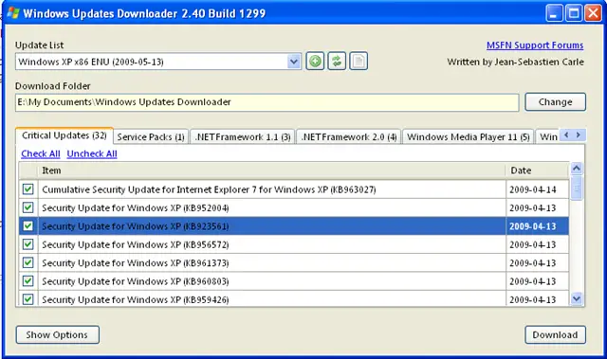Click the Windows XP x86 ENU update list text
607x359 pixels.
point(91,62)
